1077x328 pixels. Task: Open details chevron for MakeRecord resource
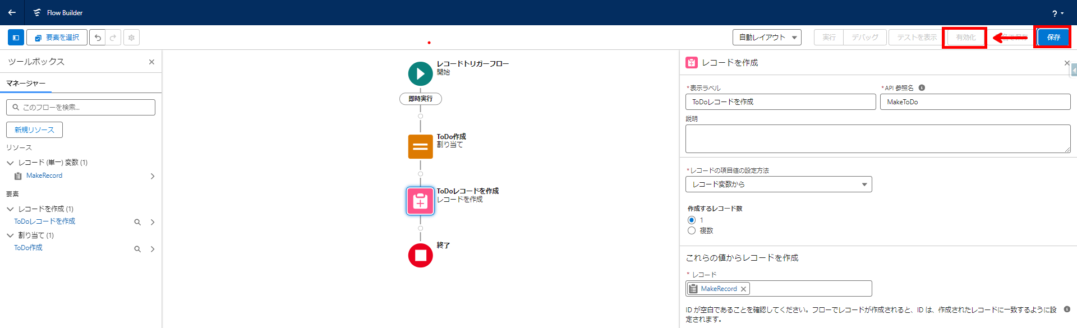click(152, 176)
